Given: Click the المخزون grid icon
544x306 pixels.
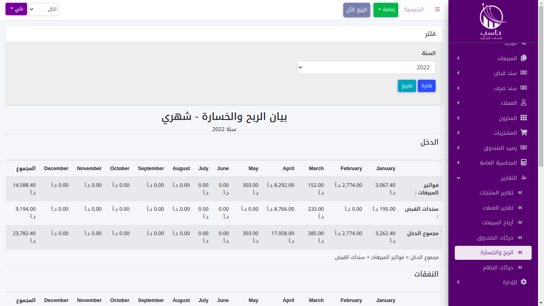Looking at the screenshot, I should (x=524, y=118).
